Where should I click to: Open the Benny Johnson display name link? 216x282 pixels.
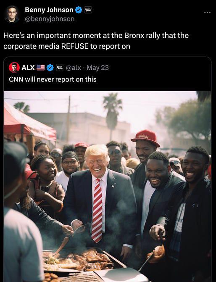(49, 10)
